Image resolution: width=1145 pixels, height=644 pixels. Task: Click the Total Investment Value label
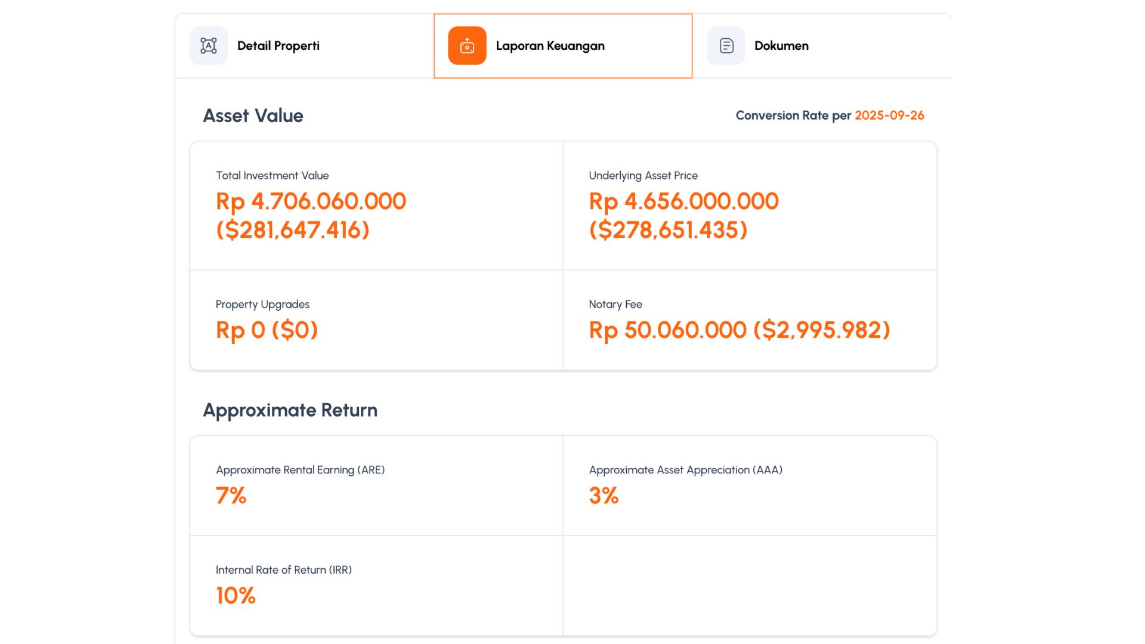tap(272, 175)
